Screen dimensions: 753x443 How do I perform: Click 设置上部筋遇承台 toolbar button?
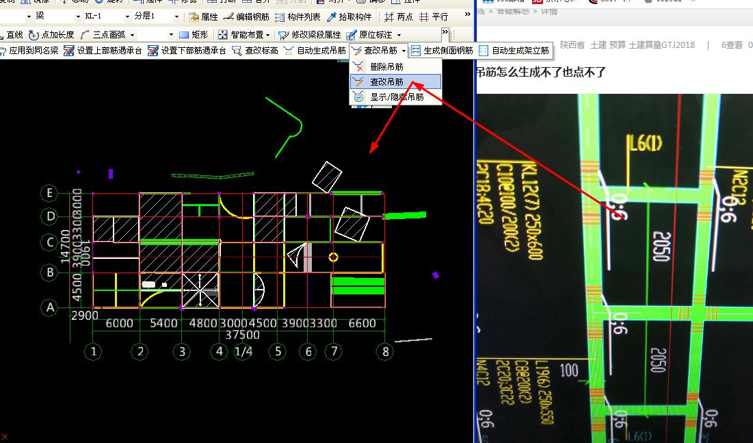tap(103, 51)
